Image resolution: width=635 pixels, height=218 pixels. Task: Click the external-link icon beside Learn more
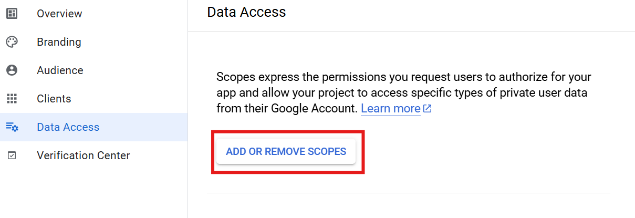tap(428, 109)
